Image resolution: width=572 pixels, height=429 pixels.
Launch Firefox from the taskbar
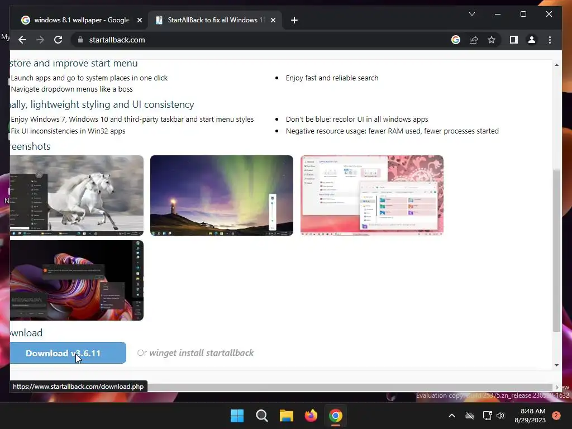point(311,416)
